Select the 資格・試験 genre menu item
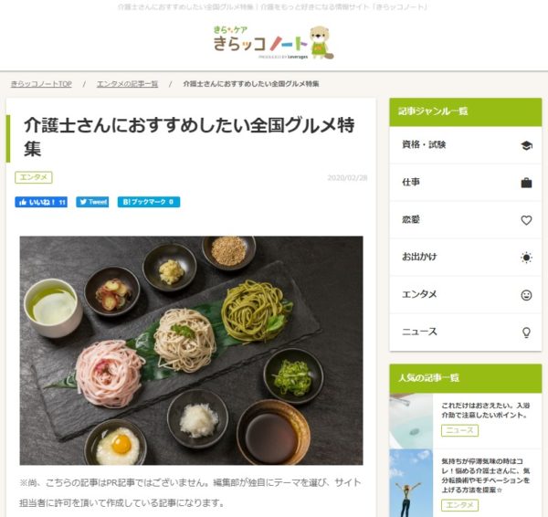548x517 pixels. pos(466,145)
